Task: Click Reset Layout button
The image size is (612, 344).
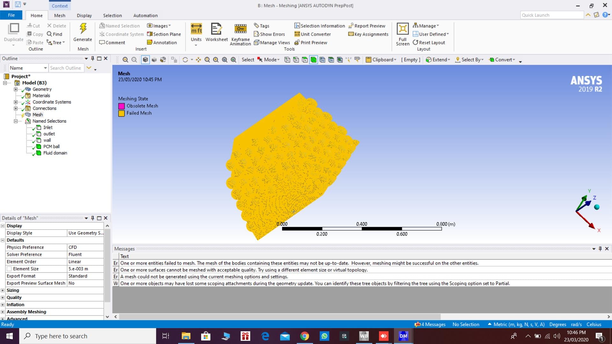Action: click(x=429, y=42)
